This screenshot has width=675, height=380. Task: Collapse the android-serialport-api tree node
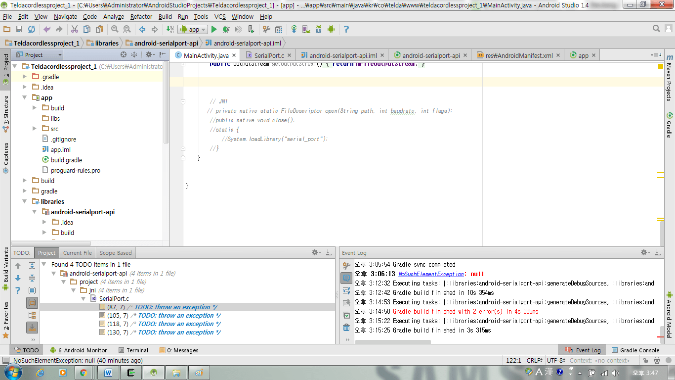(35, 212)
